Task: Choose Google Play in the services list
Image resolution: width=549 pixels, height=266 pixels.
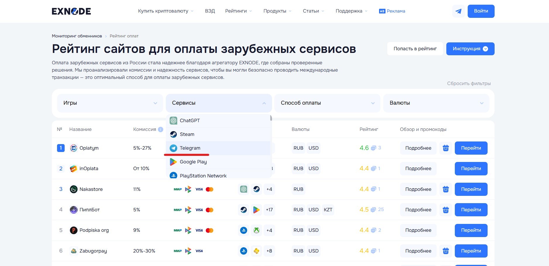Action: pos(193,162)
